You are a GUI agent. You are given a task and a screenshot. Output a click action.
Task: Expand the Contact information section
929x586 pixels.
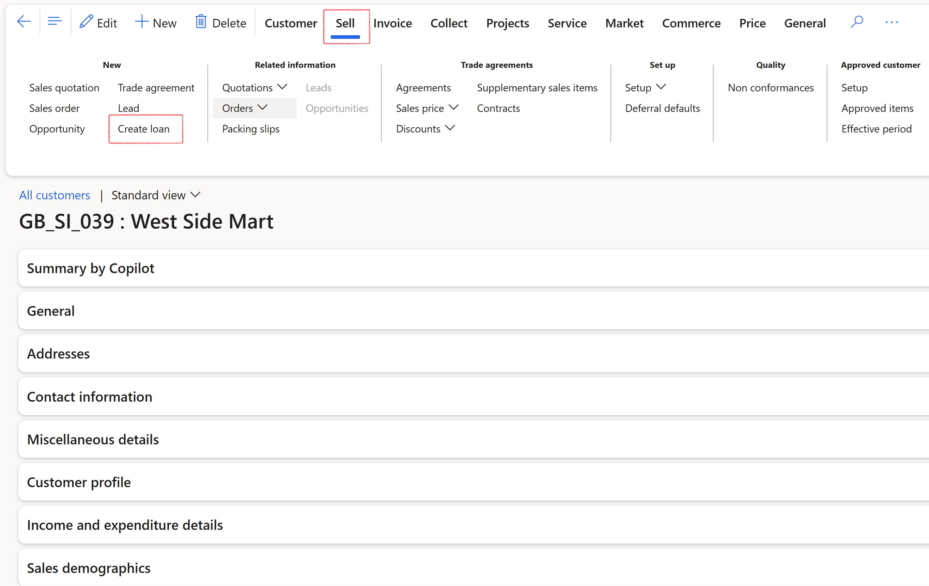click(x=473, y=396)
